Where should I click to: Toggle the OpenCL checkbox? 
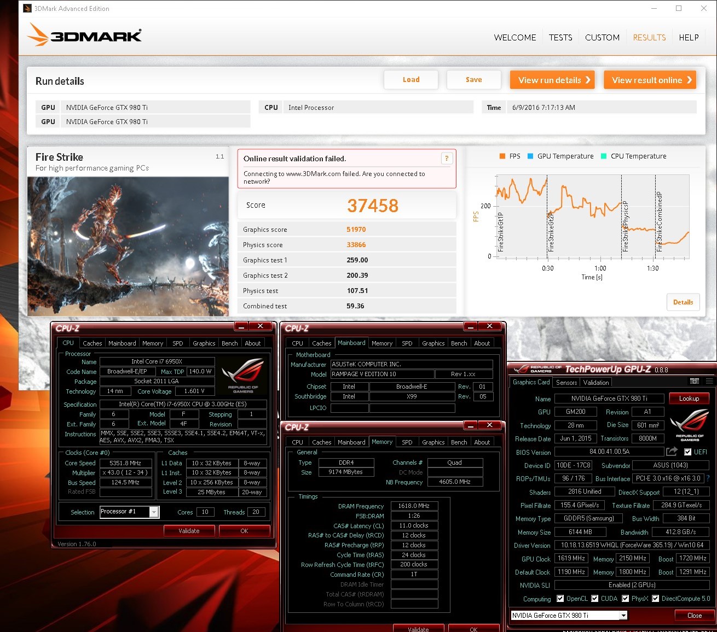coord(560,599)
